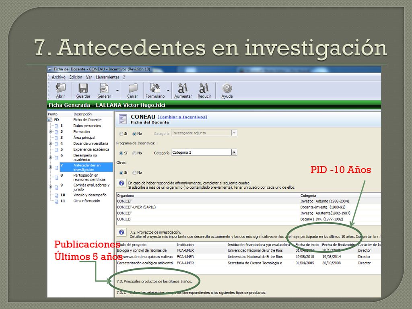Expand tree node 4 Docencia universitaria
Screen dimensions: 412x309
point(50,144)
